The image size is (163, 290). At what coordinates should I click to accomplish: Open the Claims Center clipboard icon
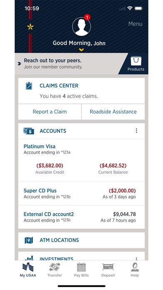[x=29, y=86]
